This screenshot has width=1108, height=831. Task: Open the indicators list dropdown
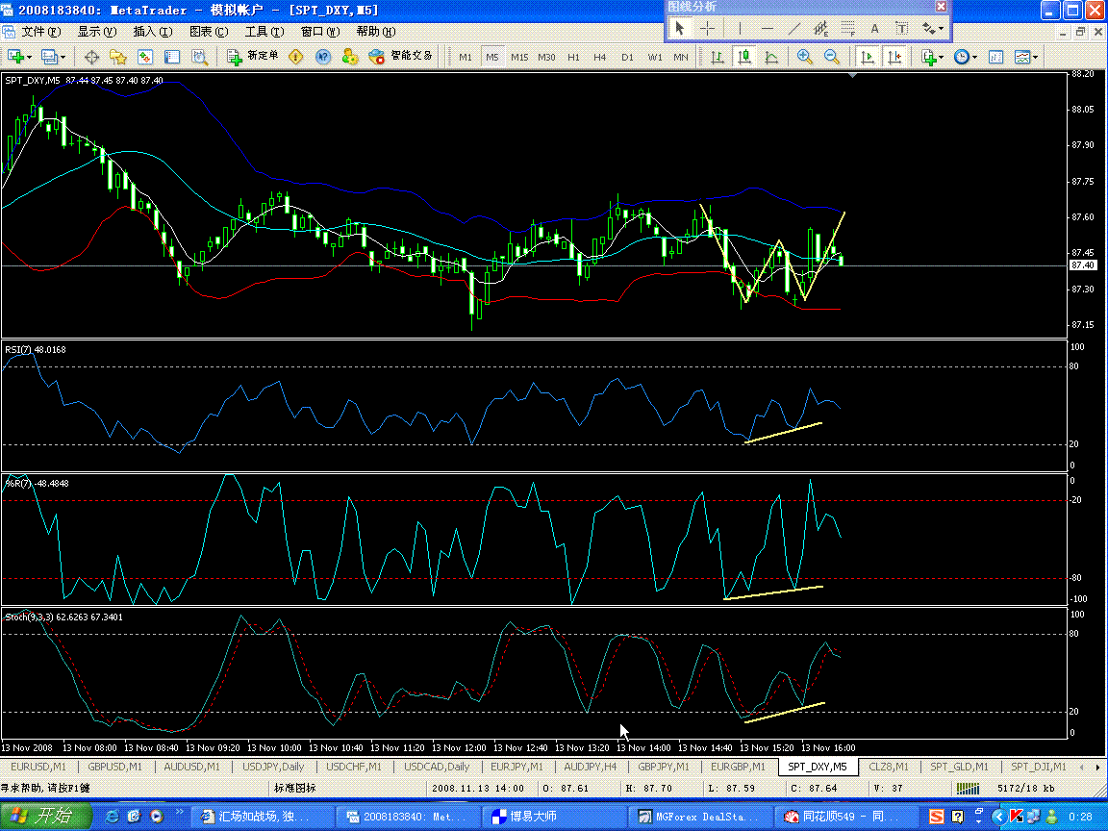[933, 58]
